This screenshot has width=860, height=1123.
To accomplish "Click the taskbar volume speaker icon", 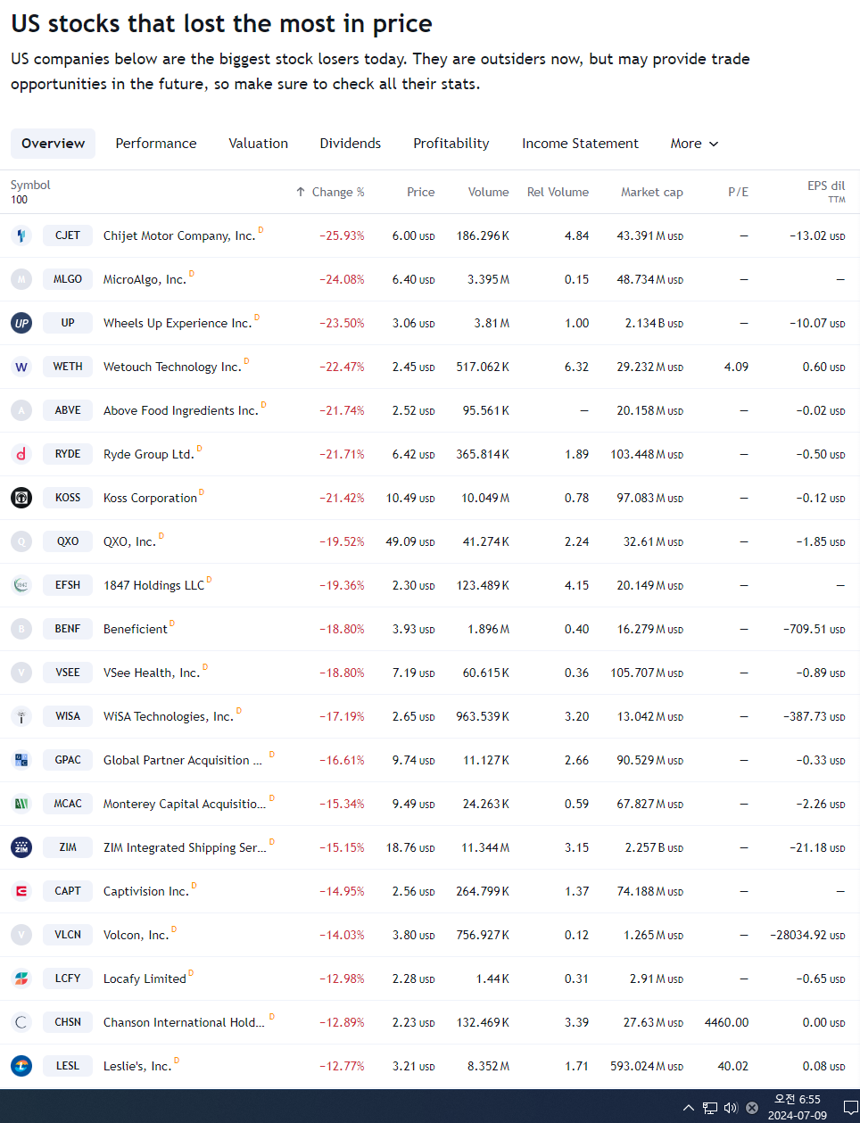I will click(x=731, y=1108).
